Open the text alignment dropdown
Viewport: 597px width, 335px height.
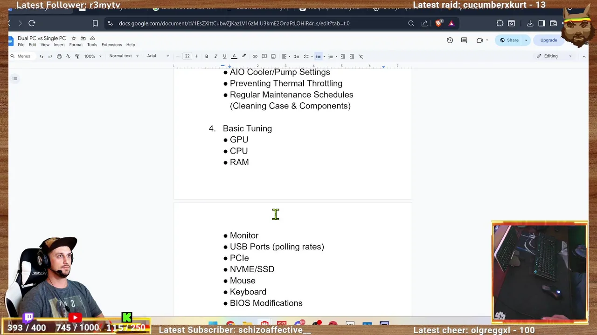point(285,56)
